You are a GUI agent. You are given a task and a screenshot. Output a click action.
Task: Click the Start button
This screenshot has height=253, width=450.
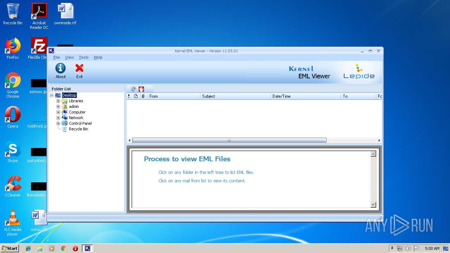[9, 248]
